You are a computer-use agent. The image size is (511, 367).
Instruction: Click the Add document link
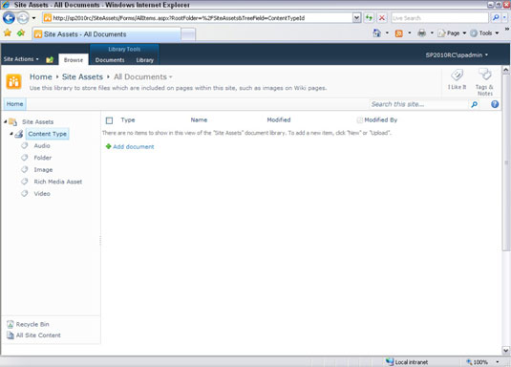click(x=134, y=147)
